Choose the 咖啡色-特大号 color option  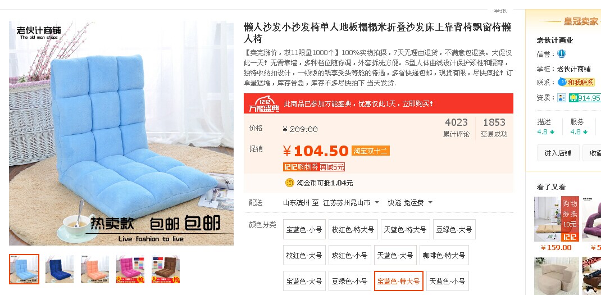click(x=444, y=255)
